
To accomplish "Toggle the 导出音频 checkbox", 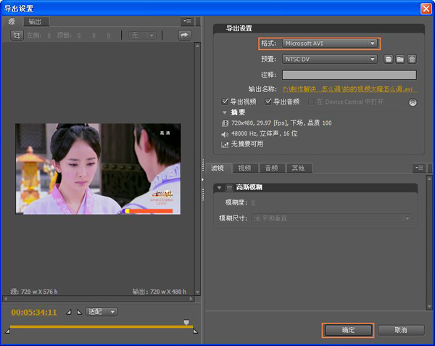I will [268, 102].
